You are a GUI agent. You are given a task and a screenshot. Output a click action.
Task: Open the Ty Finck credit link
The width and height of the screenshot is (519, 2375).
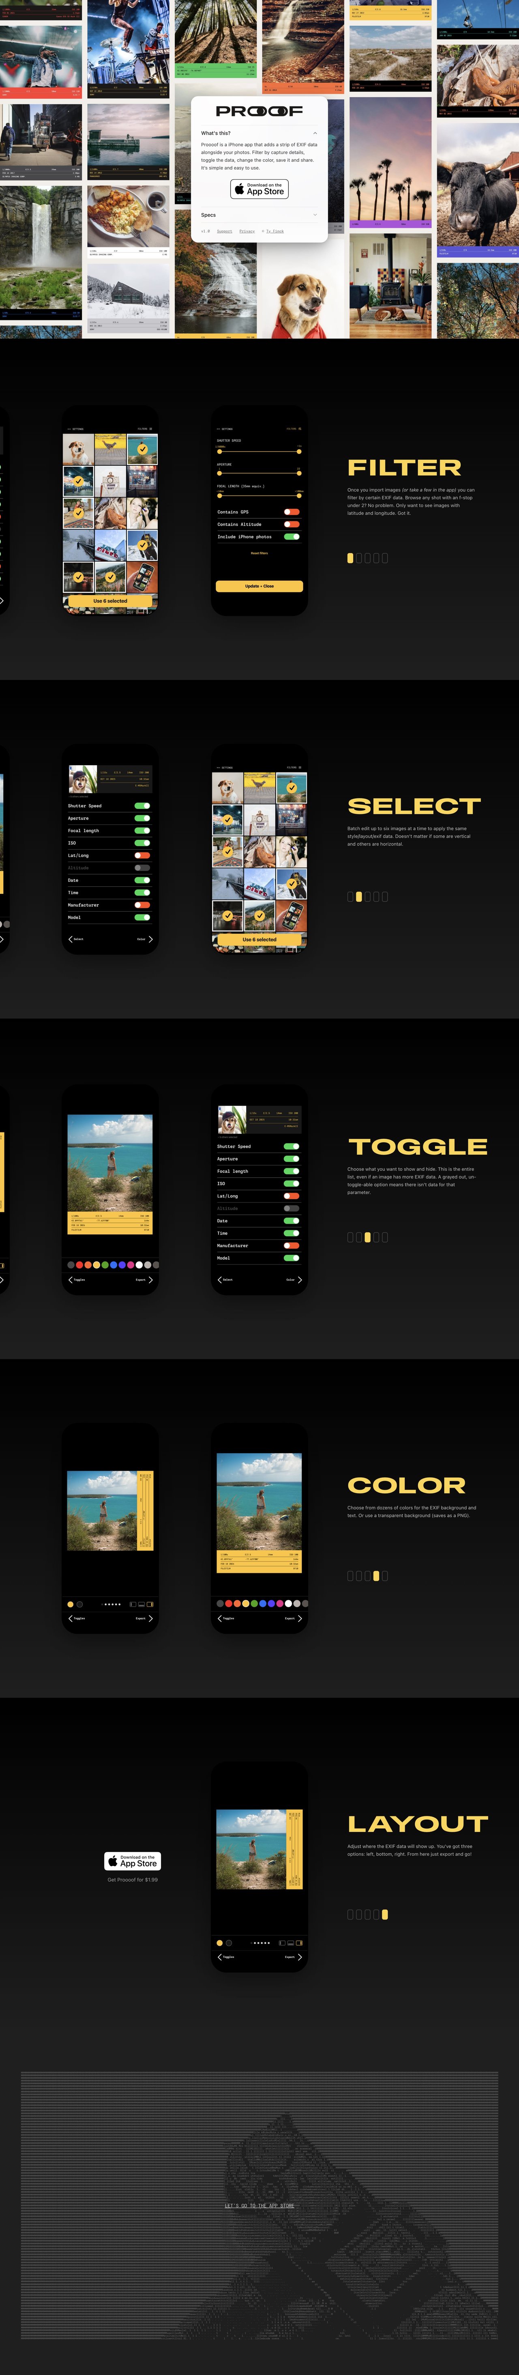(x=275, y=231)
